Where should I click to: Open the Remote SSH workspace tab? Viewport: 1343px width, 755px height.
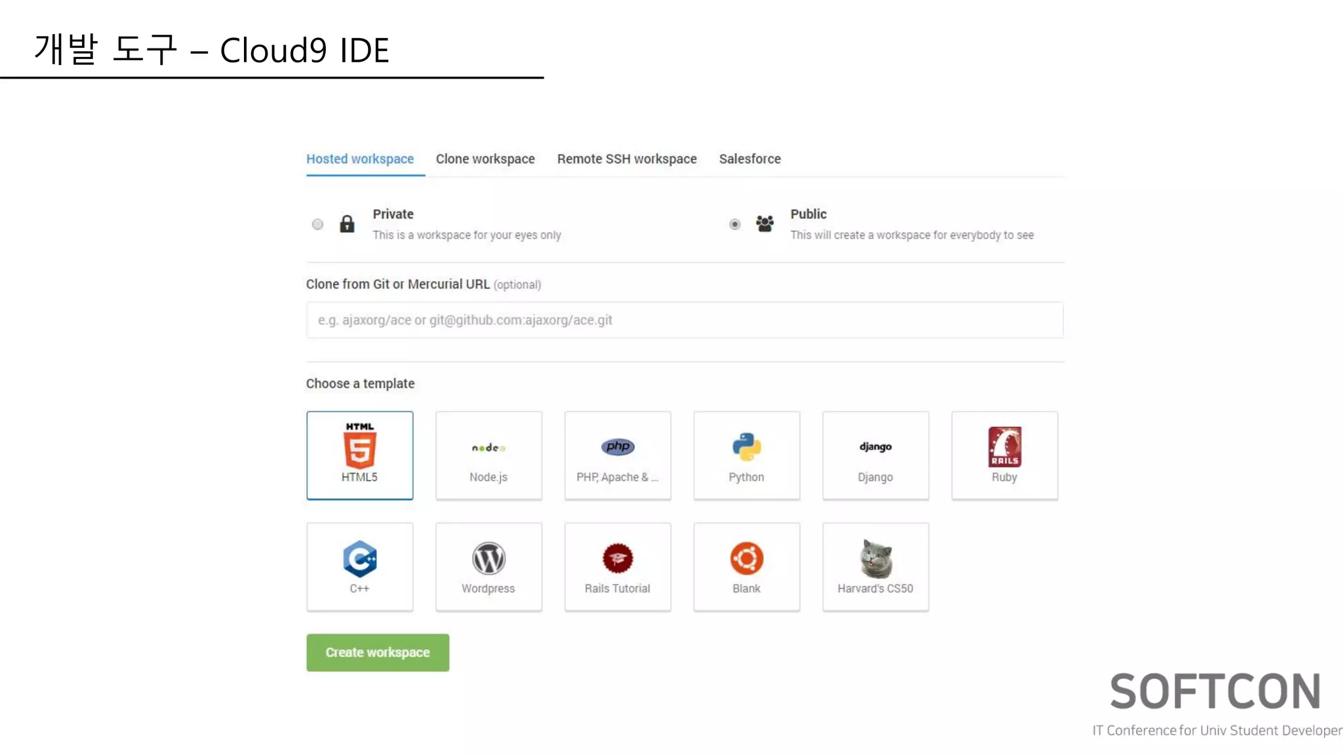point(627,159)
